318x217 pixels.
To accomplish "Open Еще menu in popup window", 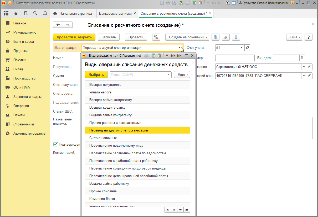I will tap(182, 75).
